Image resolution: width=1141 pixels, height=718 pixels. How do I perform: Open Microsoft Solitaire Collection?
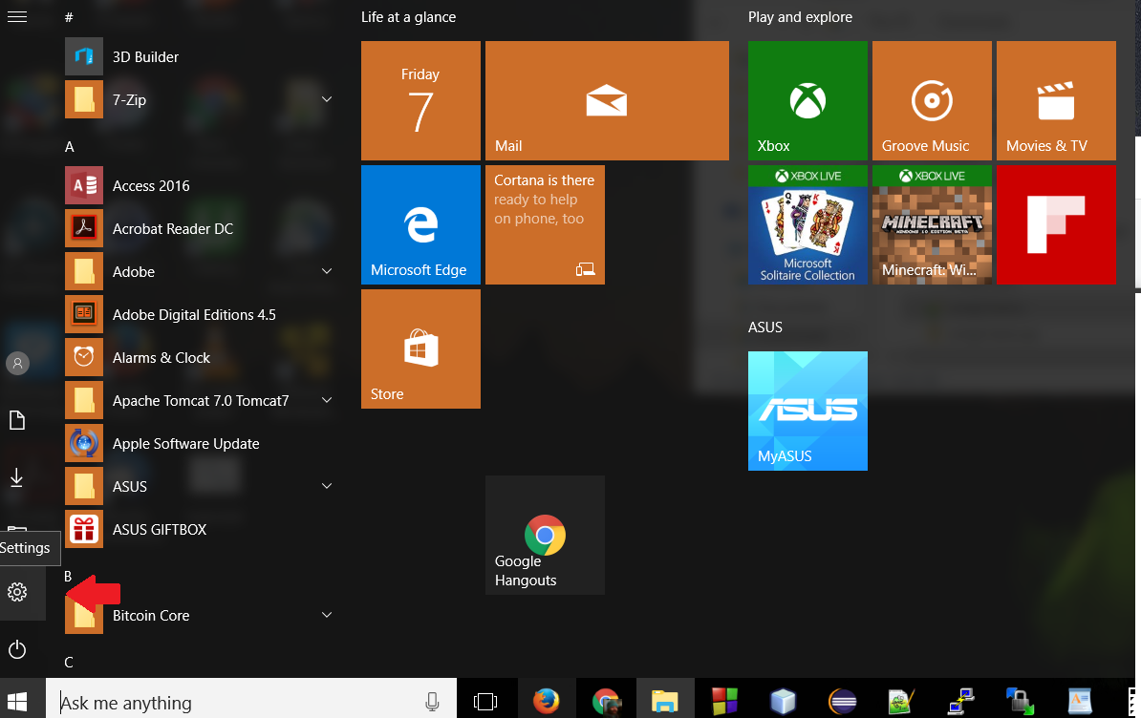point(807,224)
